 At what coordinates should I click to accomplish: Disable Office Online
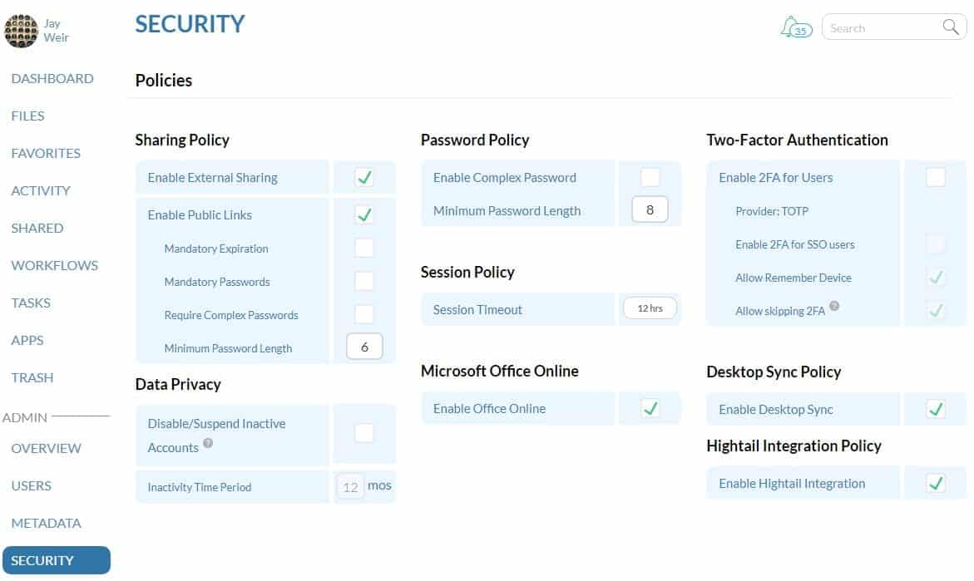(650, 407)
